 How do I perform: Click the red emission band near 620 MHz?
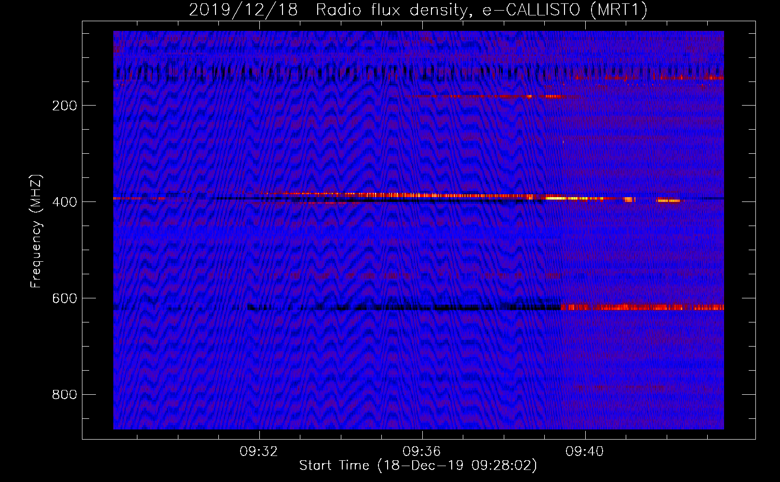pos(642,307)
